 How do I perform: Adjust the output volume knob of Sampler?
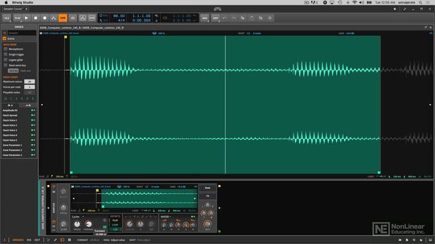[x=207, y=224]
